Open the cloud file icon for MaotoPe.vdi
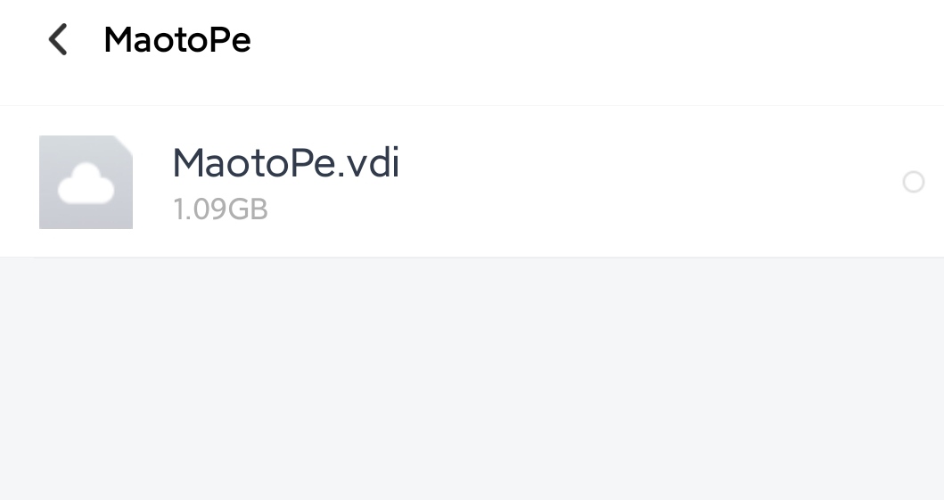The width and height of the screenshot is (944, 500). (x=86, y=183)
